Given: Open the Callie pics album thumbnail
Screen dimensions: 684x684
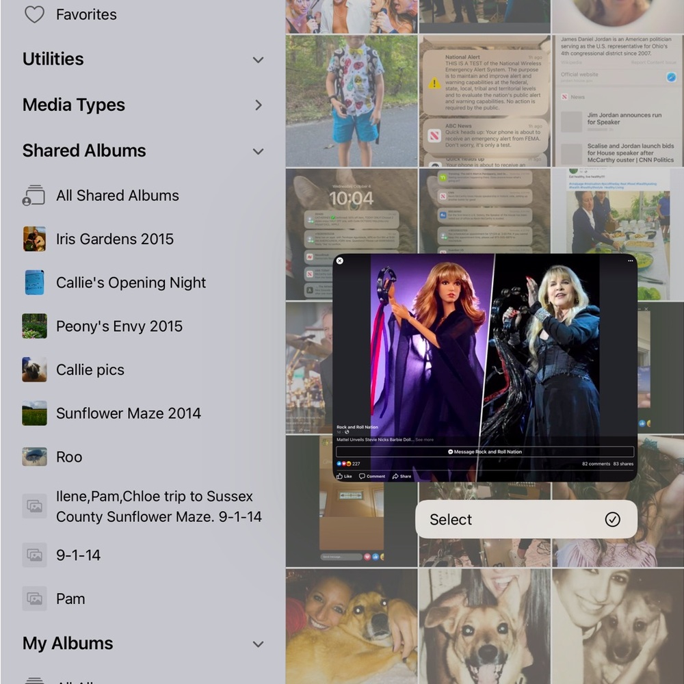Looking at the screenshot, I should [34, 370].
